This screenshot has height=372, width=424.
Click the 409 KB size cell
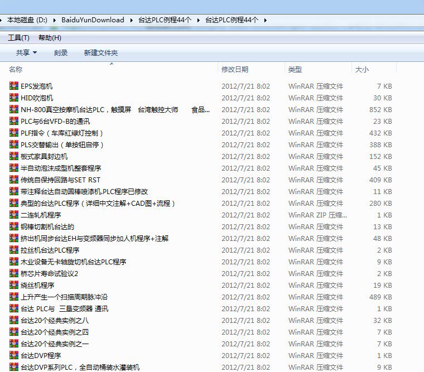pyautogui.click(x=380, y=180)
